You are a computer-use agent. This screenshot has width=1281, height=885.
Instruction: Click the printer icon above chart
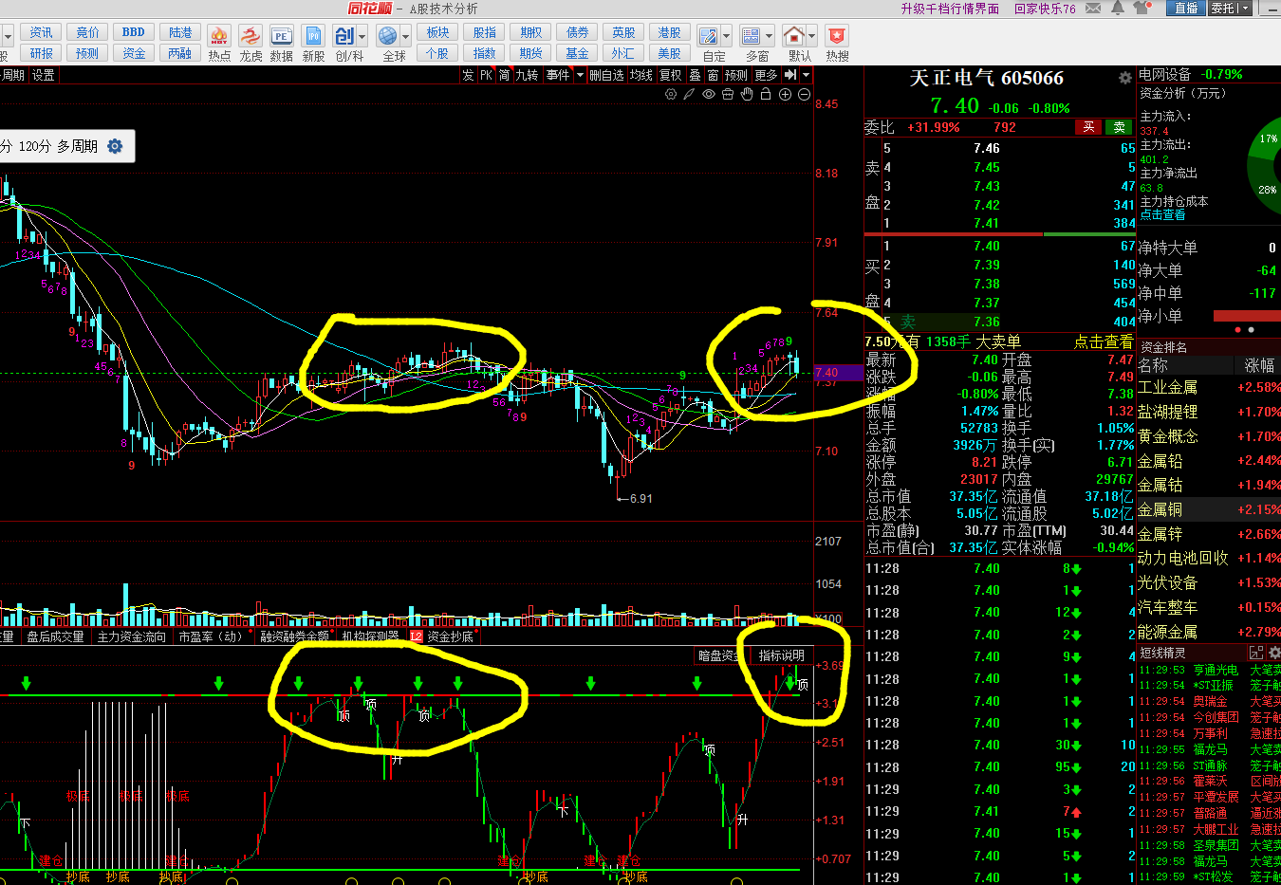[728, 94]
